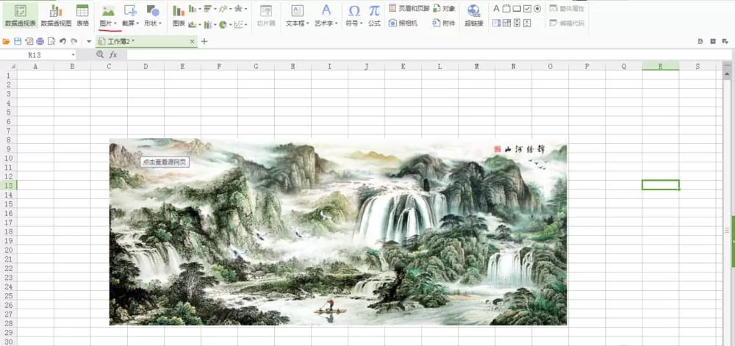Insert the label form control (A icon)
Image resolution: width=735 pixels, height=346 pixels.
[x=496, y=8]
